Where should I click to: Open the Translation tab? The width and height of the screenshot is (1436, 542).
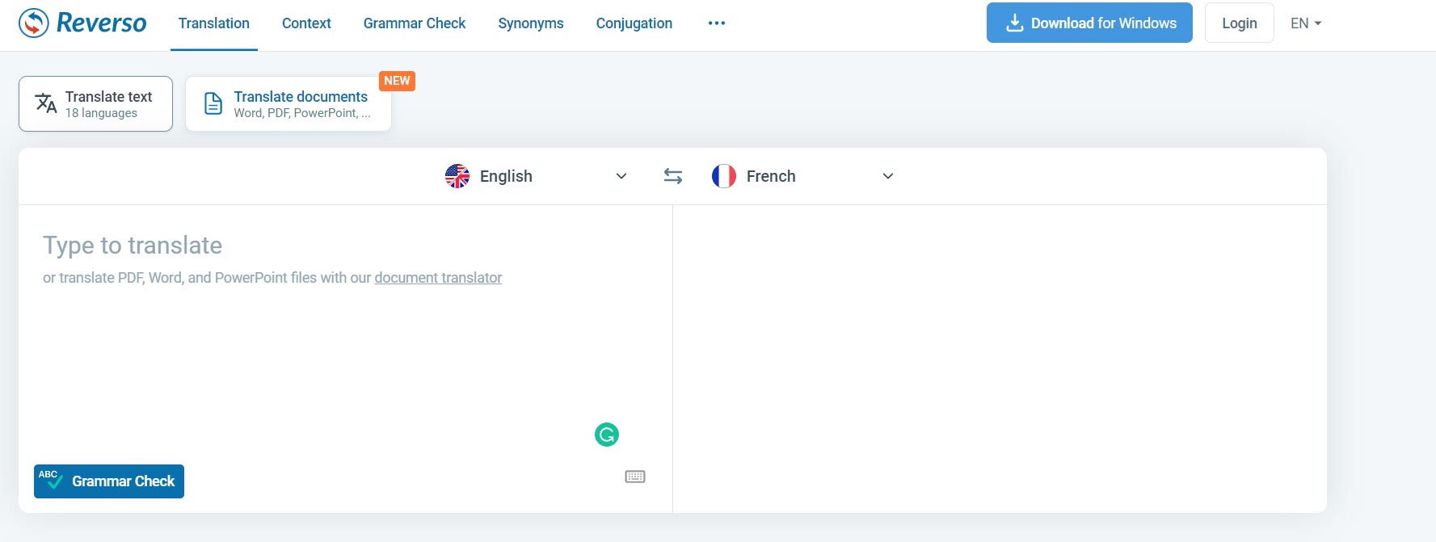[x=214, y=23]
